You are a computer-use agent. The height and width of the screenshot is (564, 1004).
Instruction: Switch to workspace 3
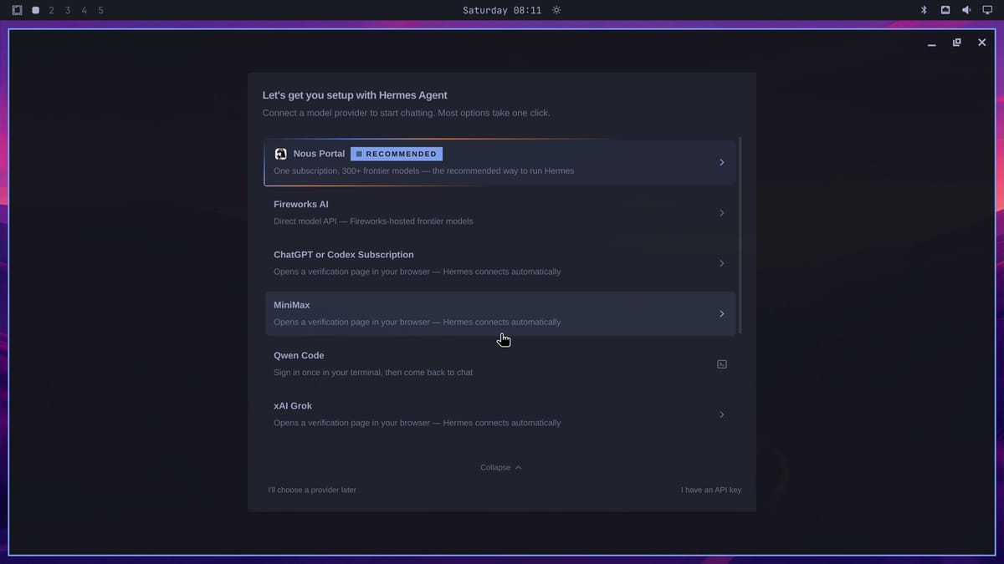(68, 10)
